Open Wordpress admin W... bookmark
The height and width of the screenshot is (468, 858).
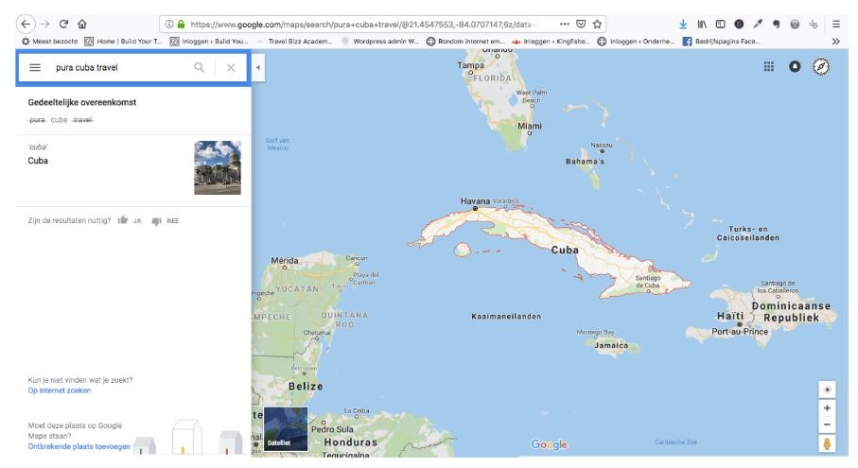pyautogui.click(x=379, y=41)
